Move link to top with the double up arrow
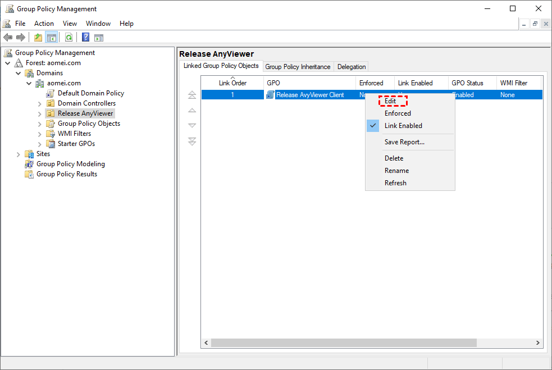 click(192, 95)
